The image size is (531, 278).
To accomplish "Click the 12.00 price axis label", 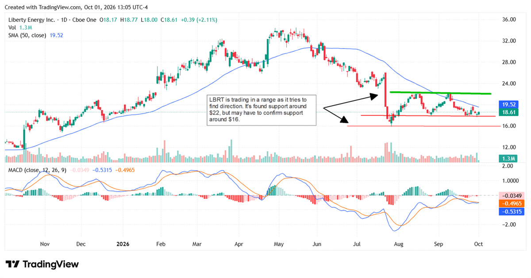I will pyautogui.click(x=509, y=147).
